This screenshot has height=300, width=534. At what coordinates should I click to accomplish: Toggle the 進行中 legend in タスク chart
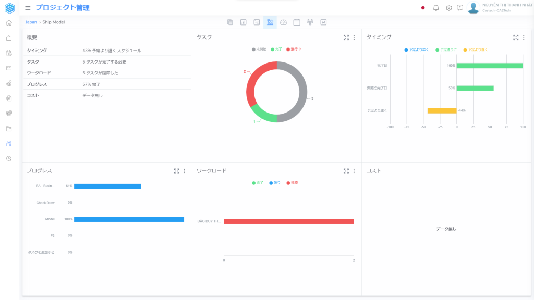coord(294,49)
